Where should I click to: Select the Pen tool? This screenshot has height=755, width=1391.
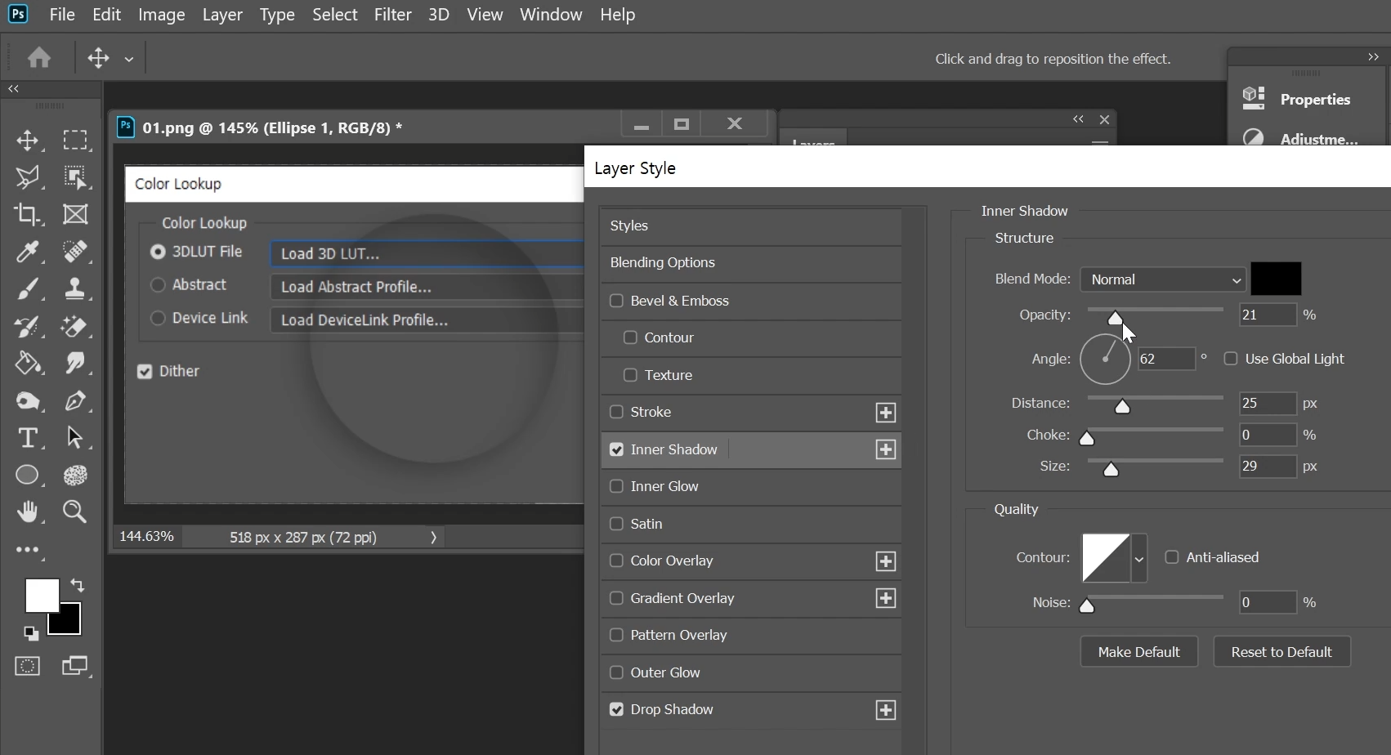75,400
